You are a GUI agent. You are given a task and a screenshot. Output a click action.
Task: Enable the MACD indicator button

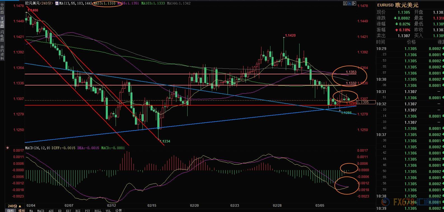coord(41,210)
